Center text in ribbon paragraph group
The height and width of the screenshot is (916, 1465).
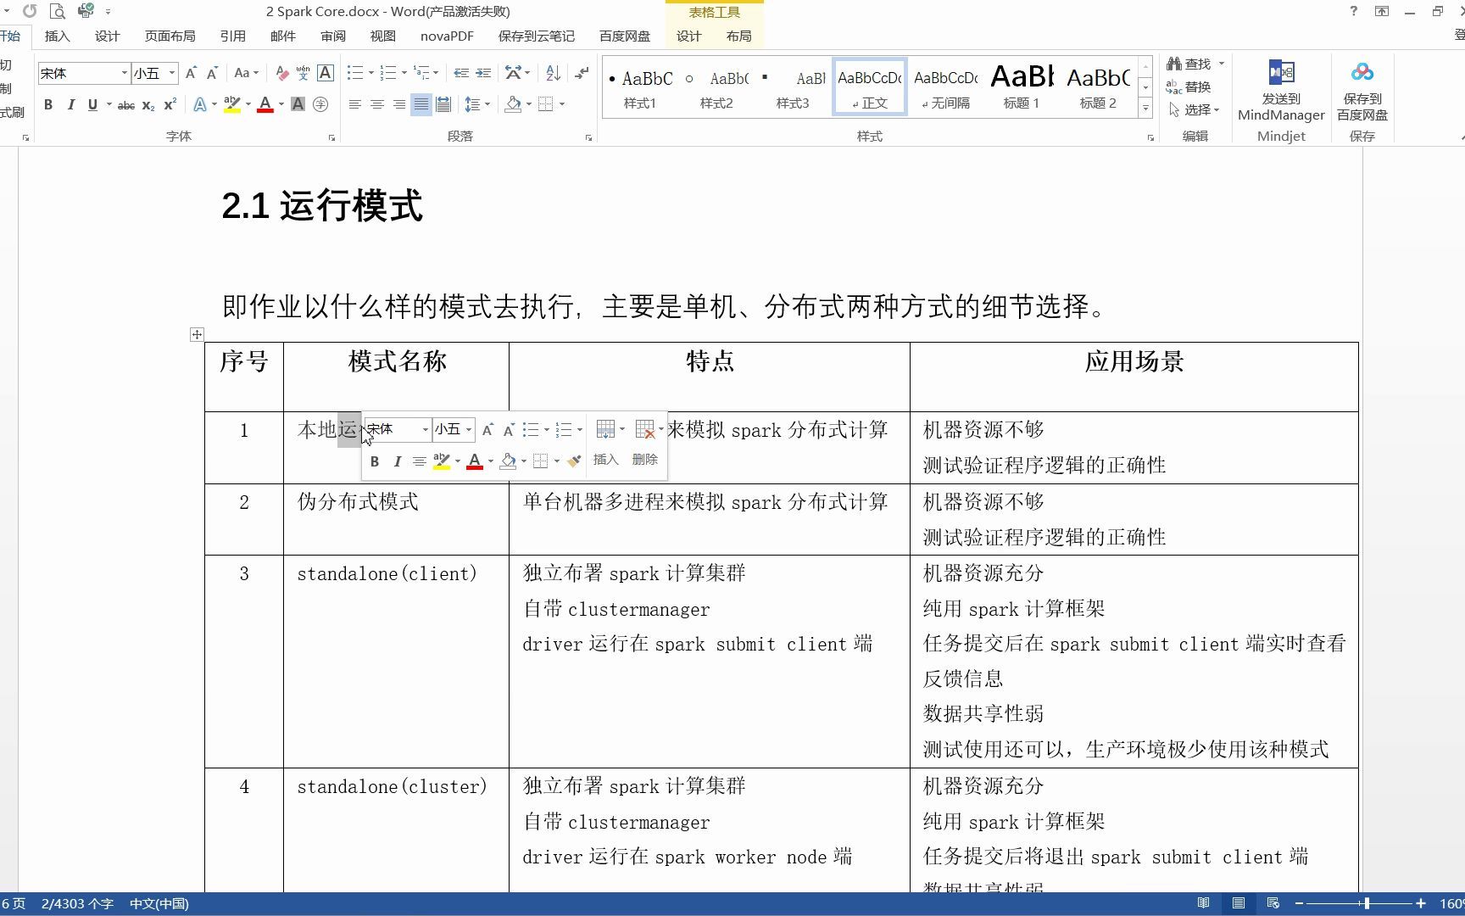coord(377,104)
